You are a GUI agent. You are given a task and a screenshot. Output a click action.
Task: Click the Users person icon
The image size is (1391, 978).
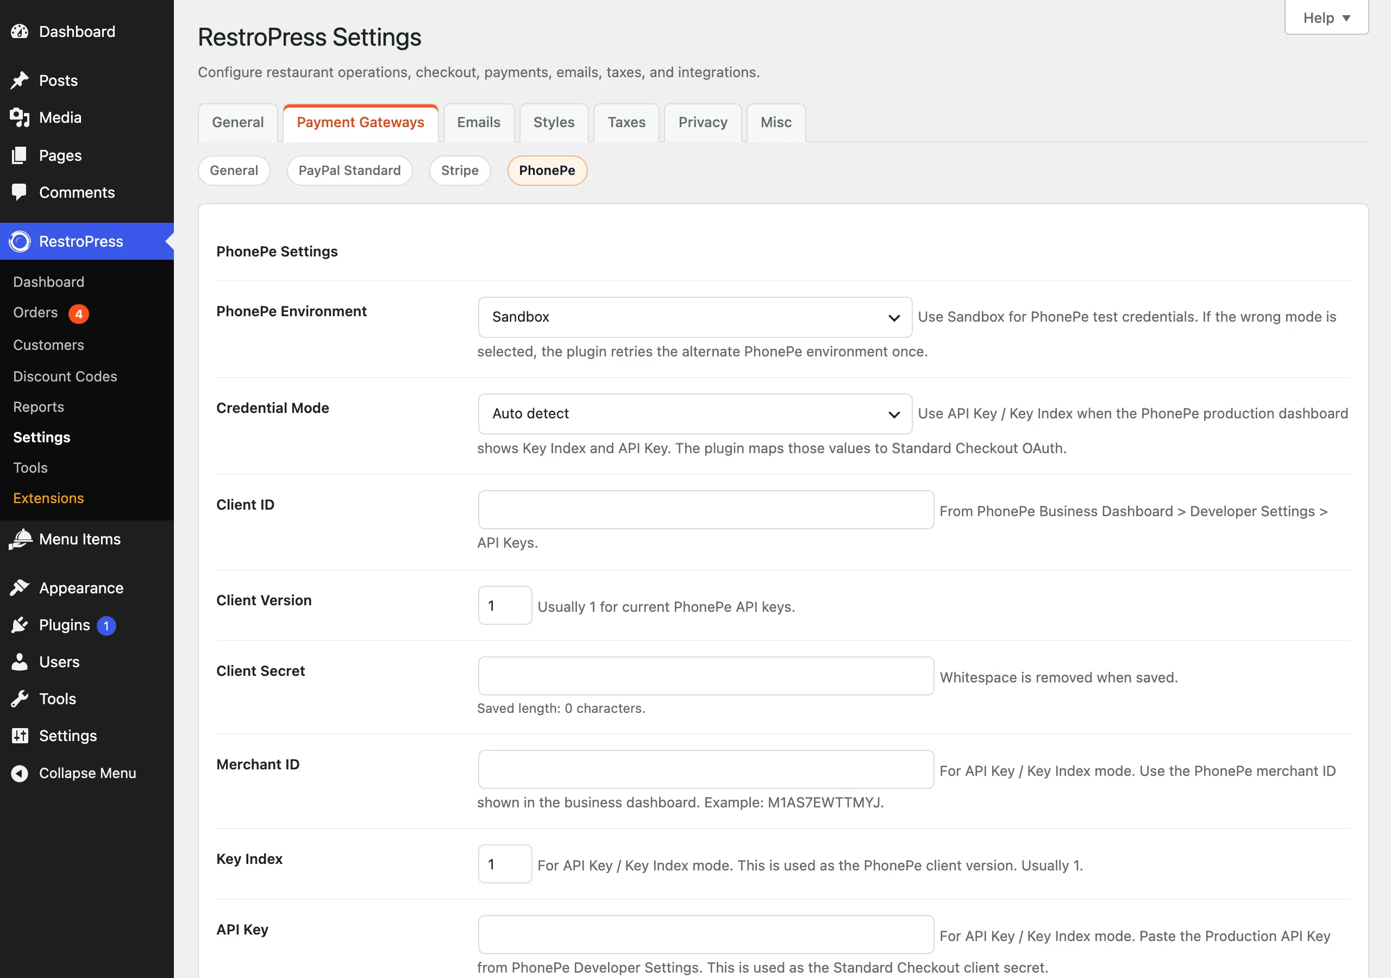(20, 662)
